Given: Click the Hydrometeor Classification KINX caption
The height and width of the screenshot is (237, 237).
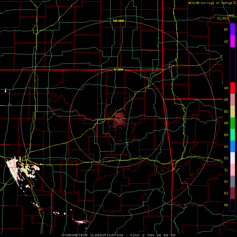Looking at the screenshot, I should point(118,235).
